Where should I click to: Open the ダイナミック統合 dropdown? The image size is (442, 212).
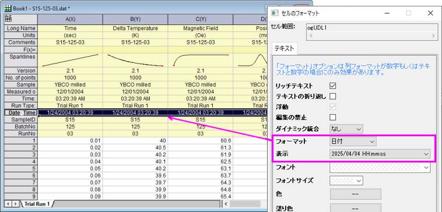346,129
